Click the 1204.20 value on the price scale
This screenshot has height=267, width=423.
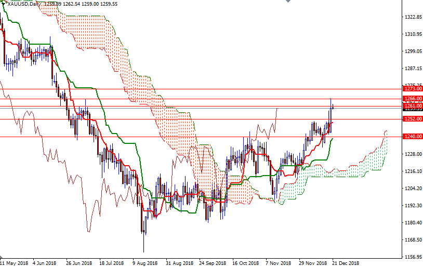click(413, 189)
